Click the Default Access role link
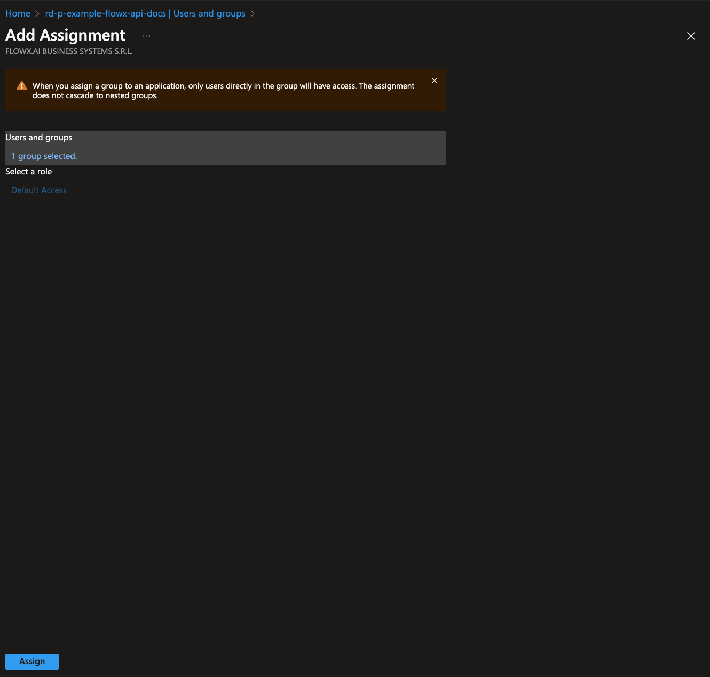The height and width of the screenshot is (677, 710). tap(39, 190)
